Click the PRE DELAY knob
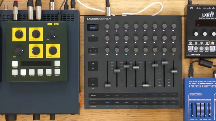The height and width of the screenshot is (121, 216). (36, 34)
